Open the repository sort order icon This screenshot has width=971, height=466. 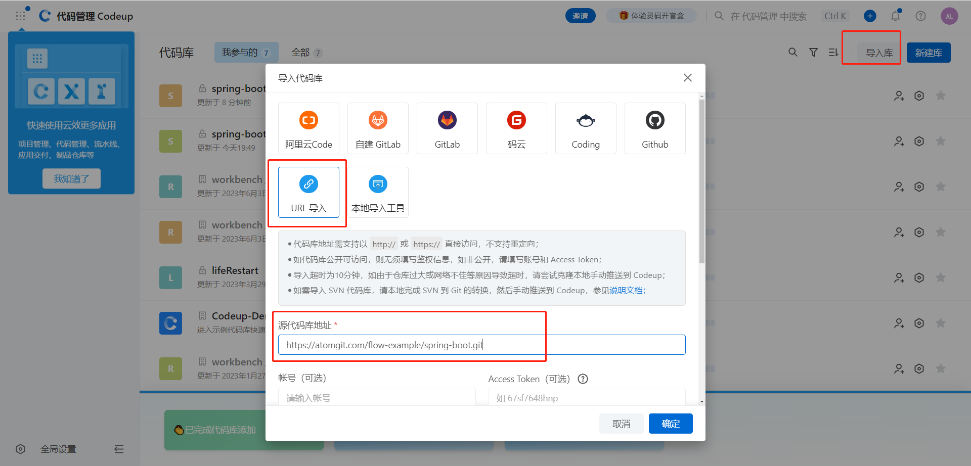[x=833, y=52]
